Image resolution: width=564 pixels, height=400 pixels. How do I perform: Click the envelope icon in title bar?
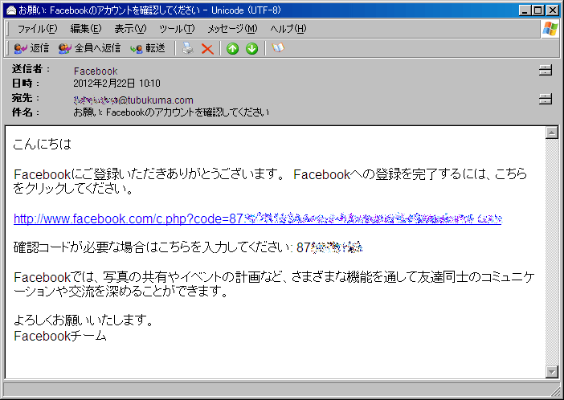(10, 10)
